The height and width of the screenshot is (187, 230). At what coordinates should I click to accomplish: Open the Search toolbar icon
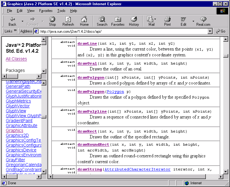pos(102,19)
